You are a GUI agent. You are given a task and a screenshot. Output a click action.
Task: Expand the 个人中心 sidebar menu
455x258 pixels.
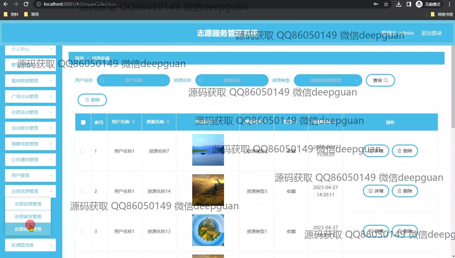[30, 49]
